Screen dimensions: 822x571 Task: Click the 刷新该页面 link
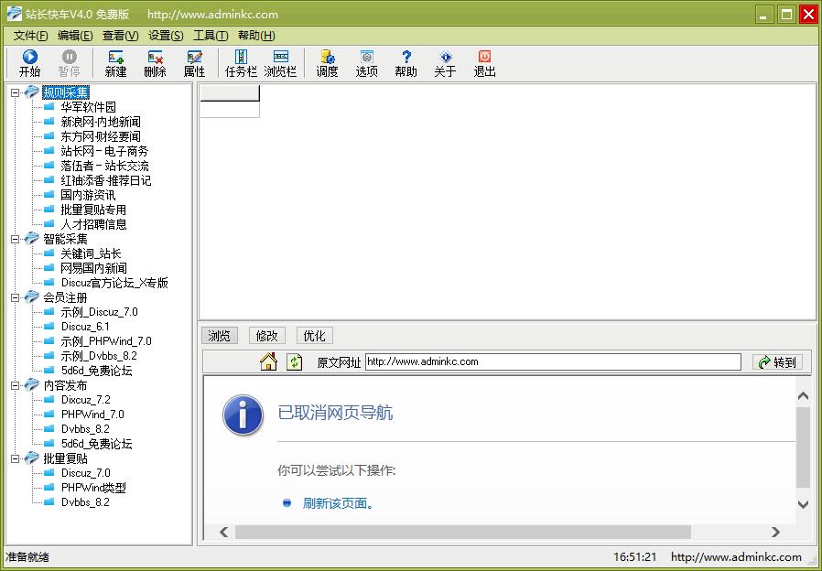[x=338, y=503]
